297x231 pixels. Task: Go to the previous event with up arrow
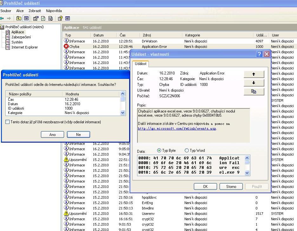point(254,74)
